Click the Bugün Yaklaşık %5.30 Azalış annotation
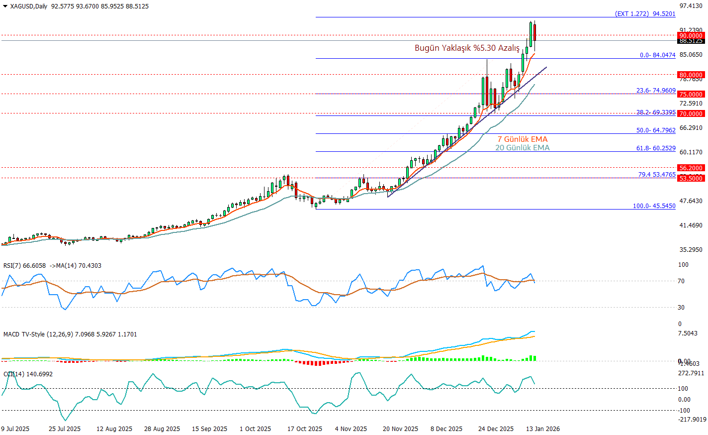 pos(467,48)
